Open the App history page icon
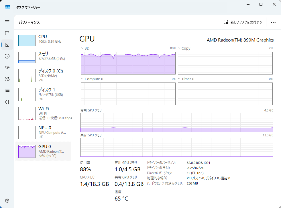281x208 pixels. 7,56
